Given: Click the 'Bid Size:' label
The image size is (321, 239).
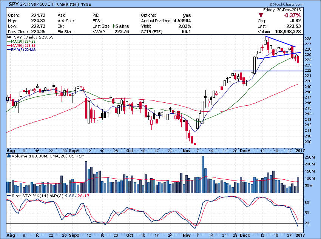Looking at the screenshot, I should click(65, 32).
